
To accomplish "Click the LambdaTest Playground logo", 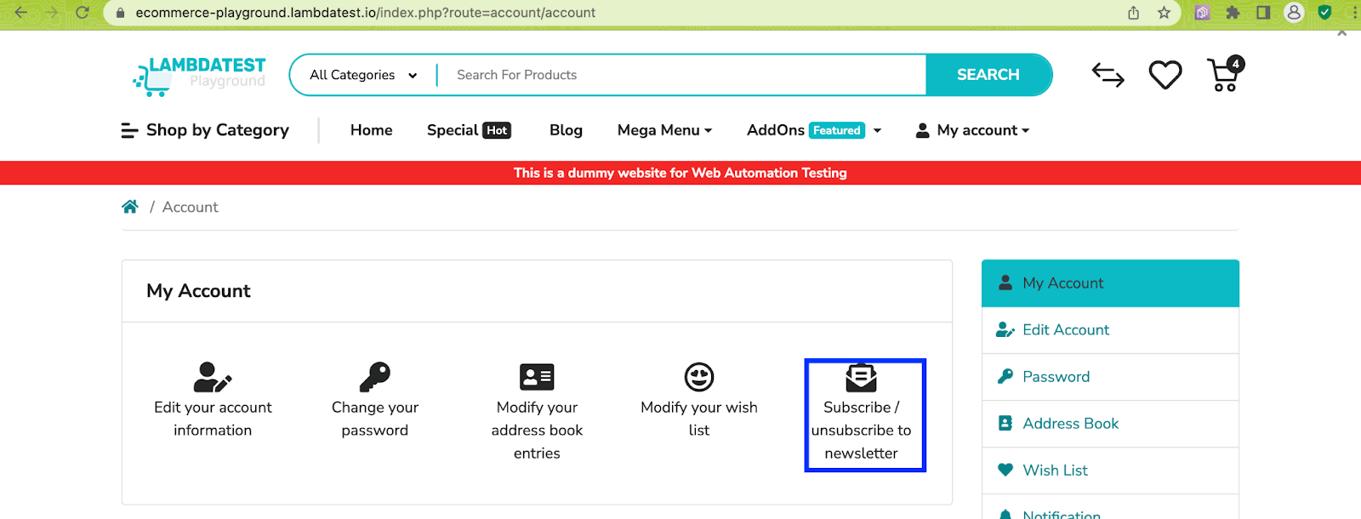I will [199, 75].
